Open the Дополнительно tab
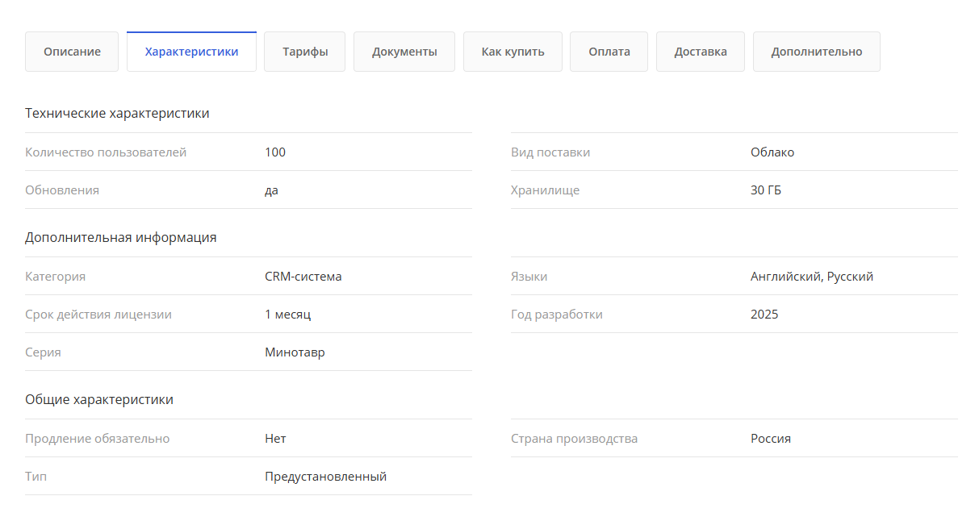 click(x=816, y=52)
